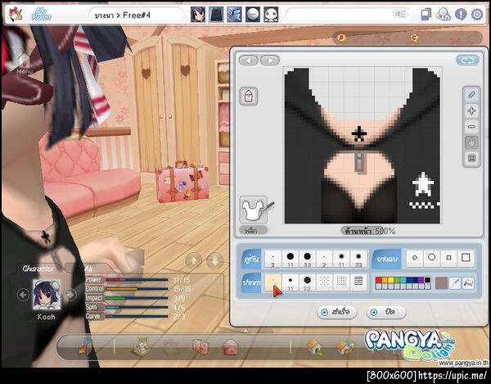The image size is (491, 384).
Task: Click the Kooh character slot icon
Action: point(198,15)
